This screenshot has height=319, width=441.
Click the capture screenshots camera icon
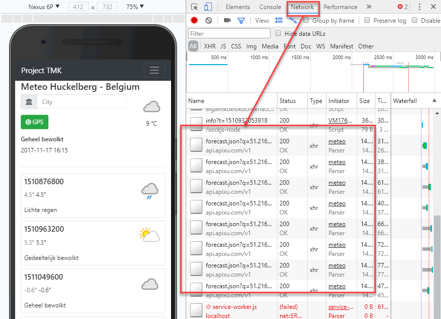click(x=227, y=21)
